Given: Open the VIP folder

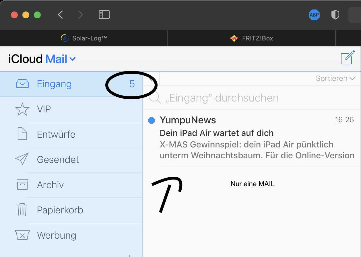Looking at the screenshot, I should (x=71, y=109).
